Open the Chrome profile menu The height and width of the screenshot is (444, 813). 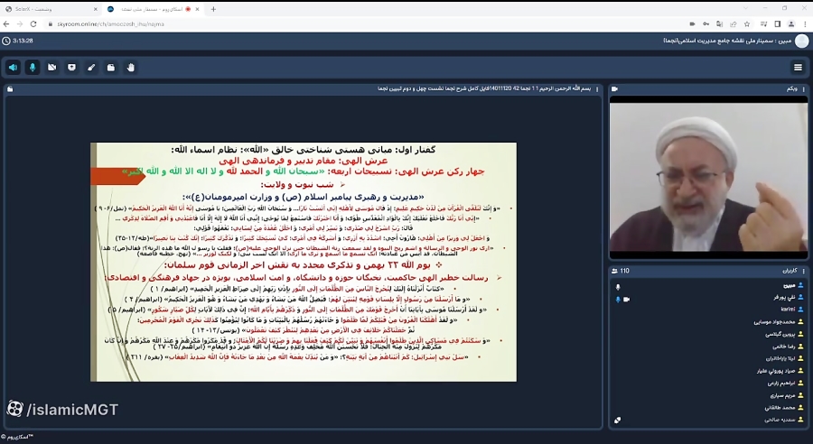coord(791,23)
